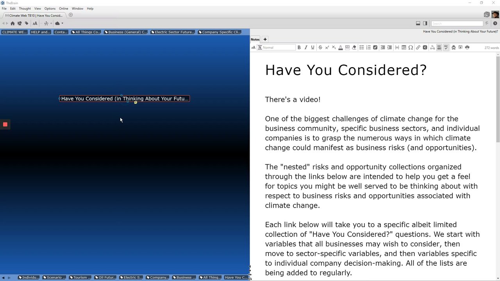Open the timeline clock icon
The image size is (500, 281).
pyautogui.click(x=495, y=23)
